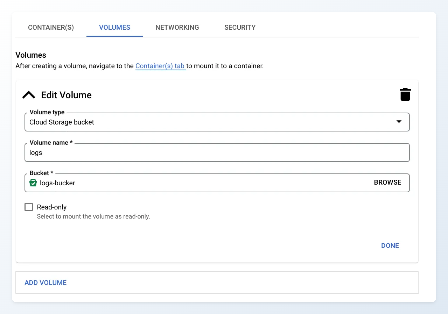Enable the Read-only checkbox

tap(29, 207)
